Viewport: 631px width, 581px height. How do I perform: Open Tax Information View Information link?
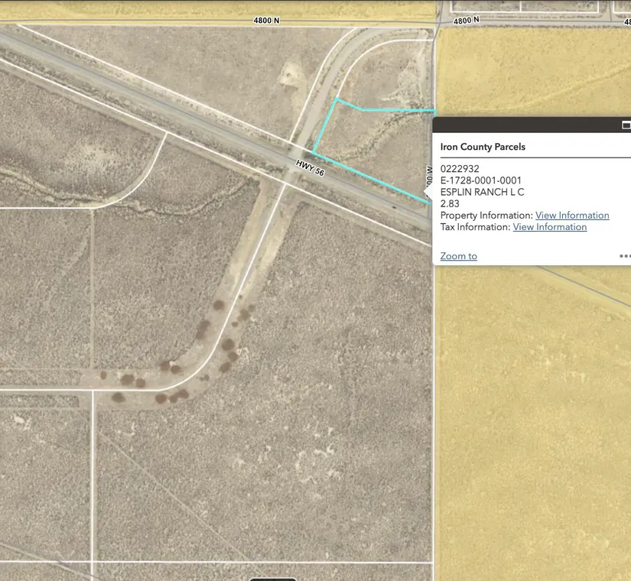[549, 227]
